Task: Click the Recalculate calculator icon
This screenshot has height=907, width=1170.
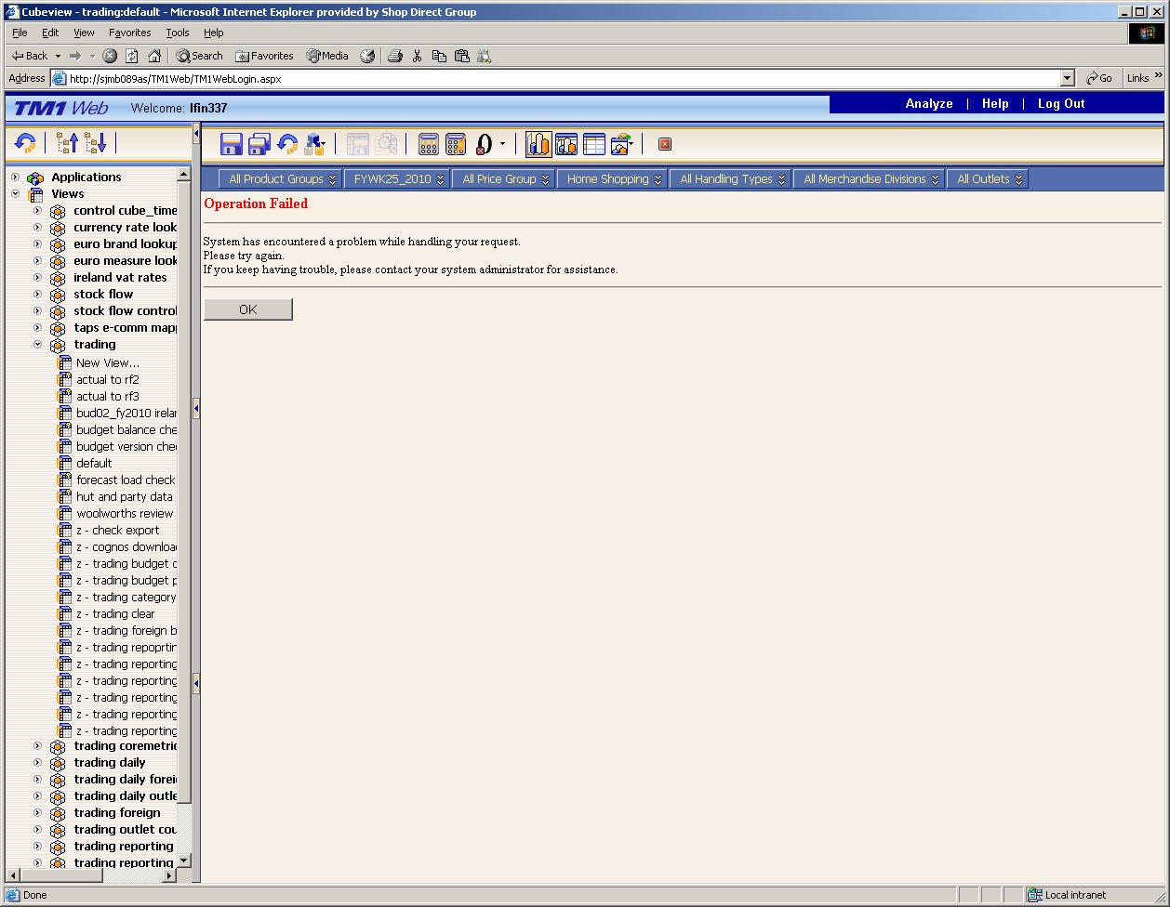Action: [428, 144]
